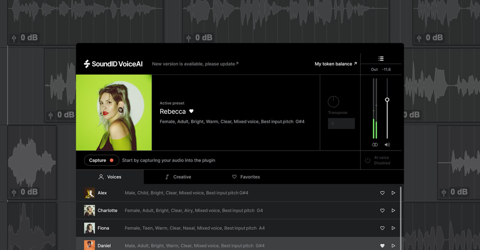Click the Transpose value field
The image size is (480, 250).
tap(341, 124)
